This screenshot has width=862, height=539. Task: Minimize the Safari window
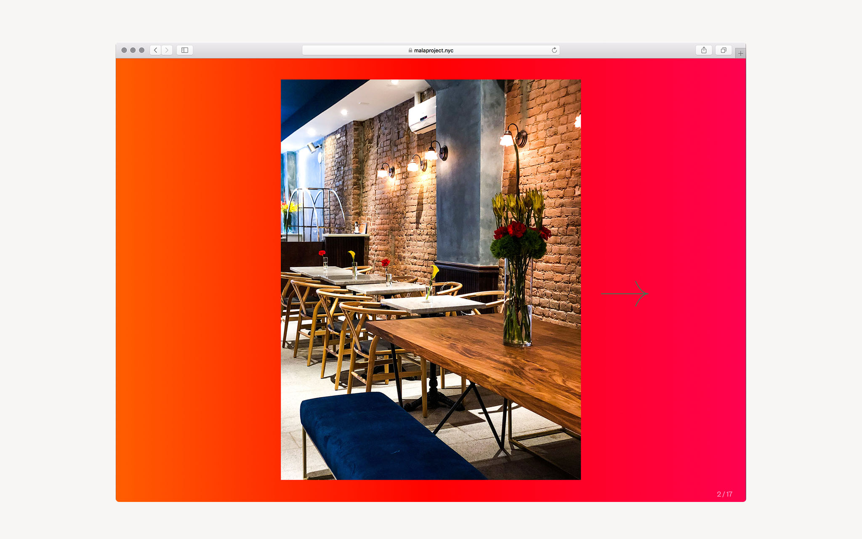[x=133, y=50]
